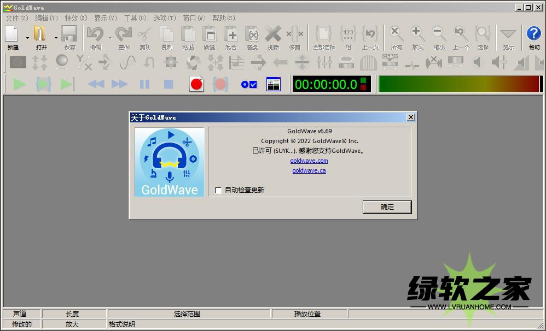Click the 组 cue group icon
The width and height of the screenshot is (546, 331).
348,34
